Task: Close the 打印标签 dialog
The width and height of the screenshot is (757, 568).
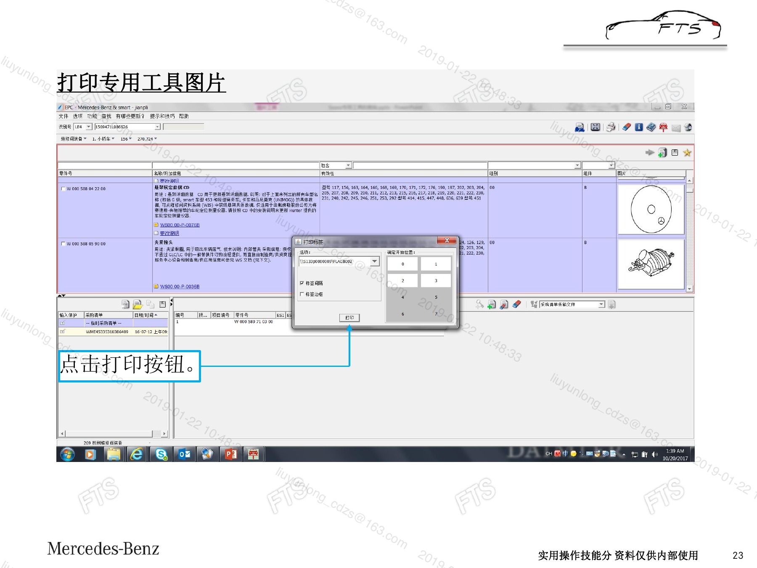Action: (447, 240)
